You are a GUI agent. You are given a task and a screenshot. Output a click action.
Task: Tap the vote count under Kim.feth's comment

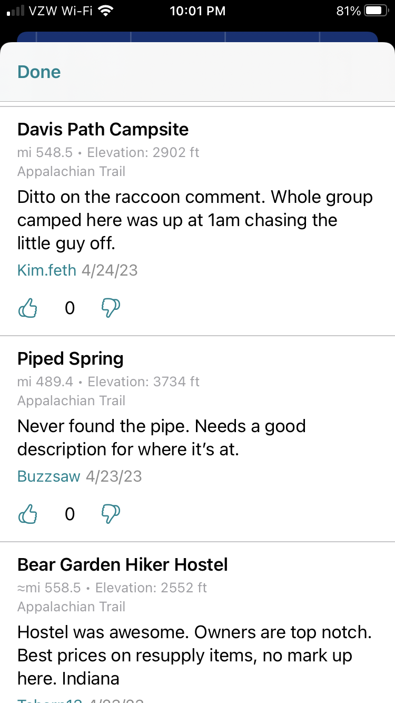[x=70, y=308]
